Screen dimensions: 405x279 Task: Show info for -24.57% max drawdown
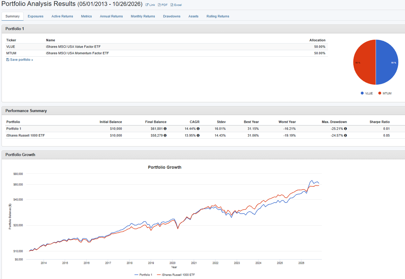pos(345,135)
